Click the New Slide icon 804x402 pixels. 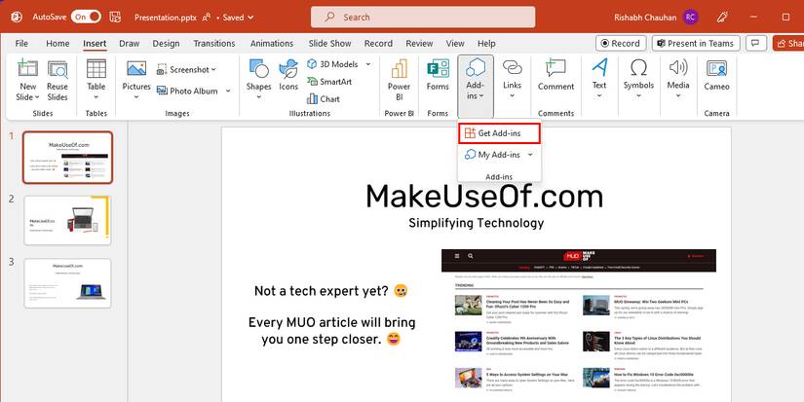tap(27, 68)
